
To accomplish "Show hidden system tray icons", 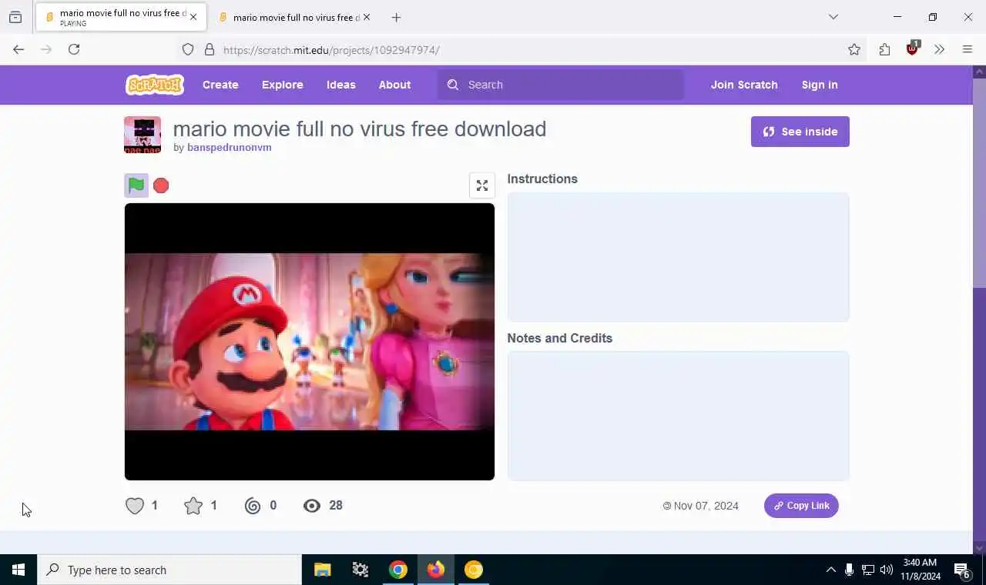I will [830, 570].
